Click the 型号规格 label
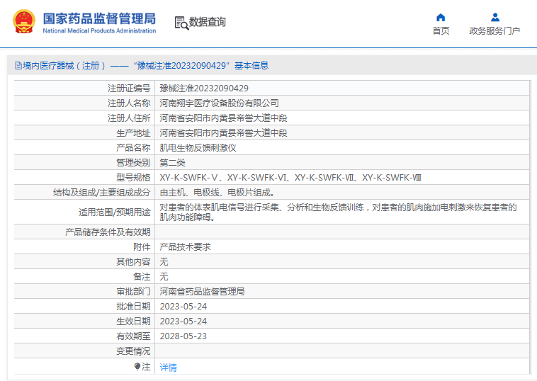The image size is (537, 381). 133,178
